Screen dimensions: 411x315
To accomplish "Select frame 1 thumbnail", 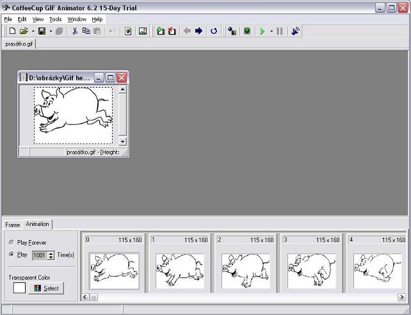I will [x=180, y=271].
